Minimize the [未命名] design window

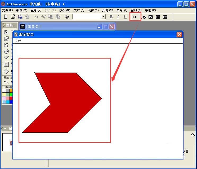(99, 27)
